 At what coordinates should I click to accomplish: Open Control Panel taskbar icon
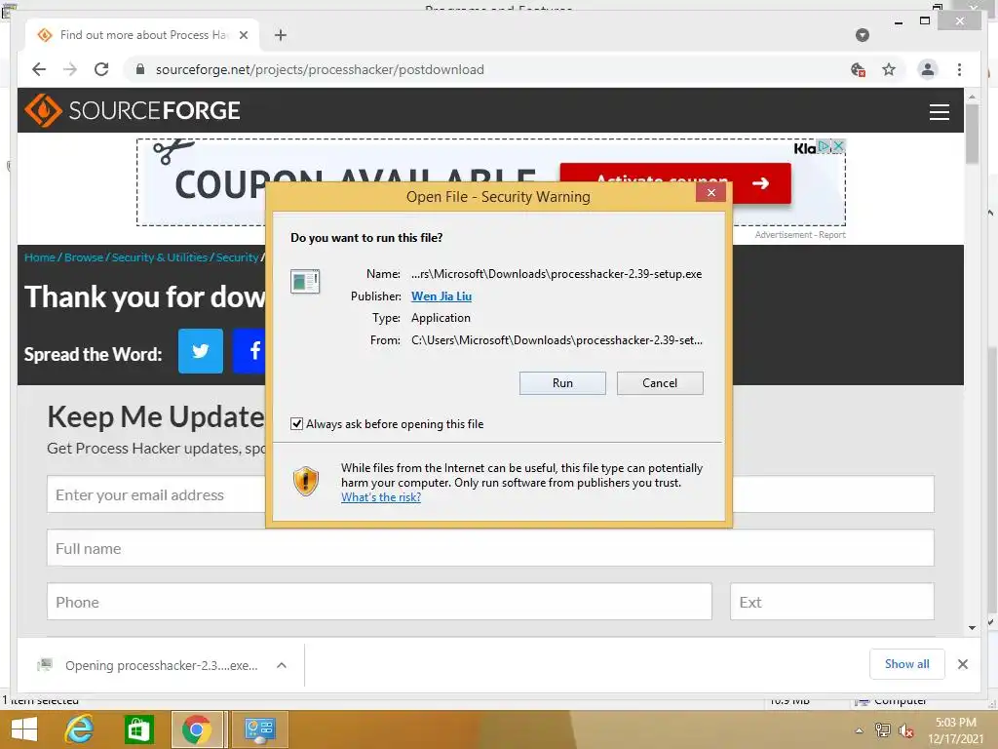click(x=259, y=729)
